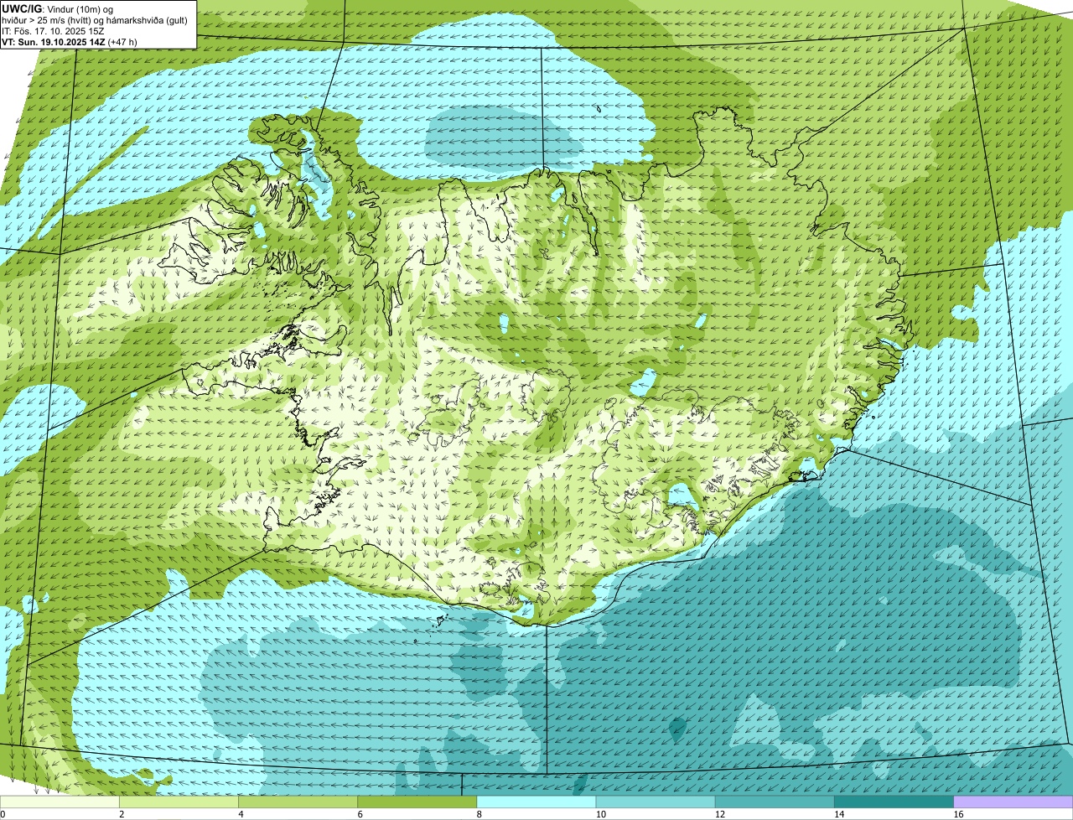1073x820 pixels.
Task: Click the scale label "12"
Action: pyautogui.click(x=719, y=814)
